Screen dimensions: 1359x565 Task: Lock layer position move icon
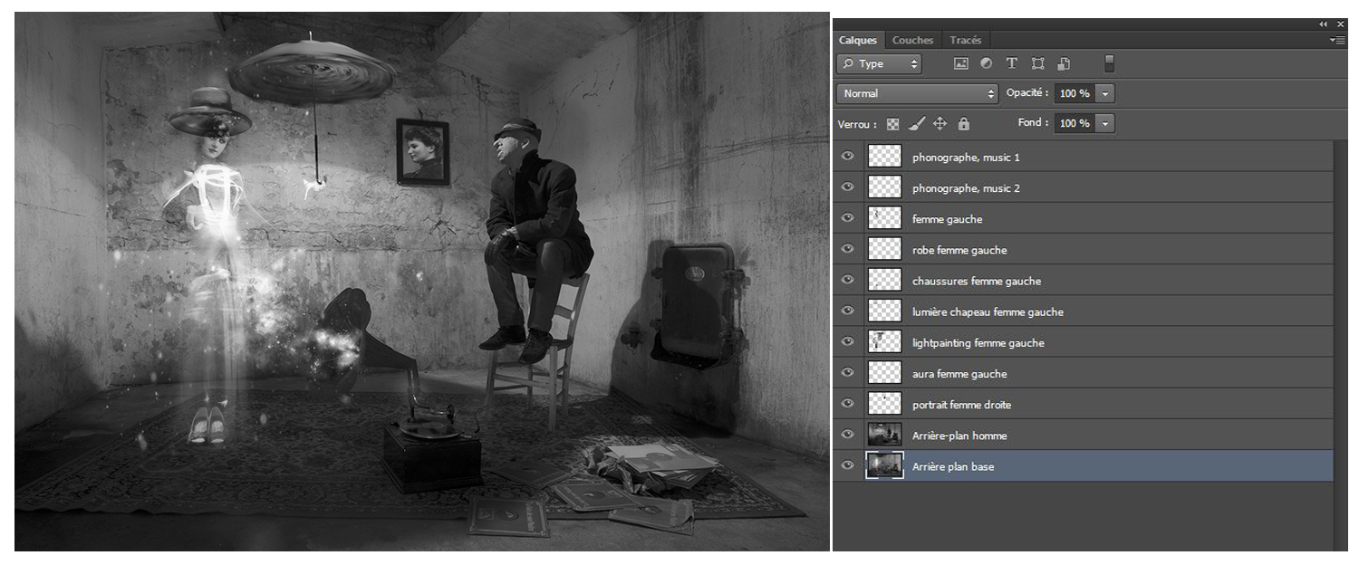(x=940, y=124)
